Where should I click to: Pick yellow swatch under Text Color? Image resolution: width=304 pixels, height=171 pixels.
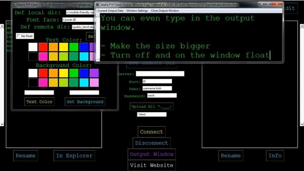coord(64,47)
